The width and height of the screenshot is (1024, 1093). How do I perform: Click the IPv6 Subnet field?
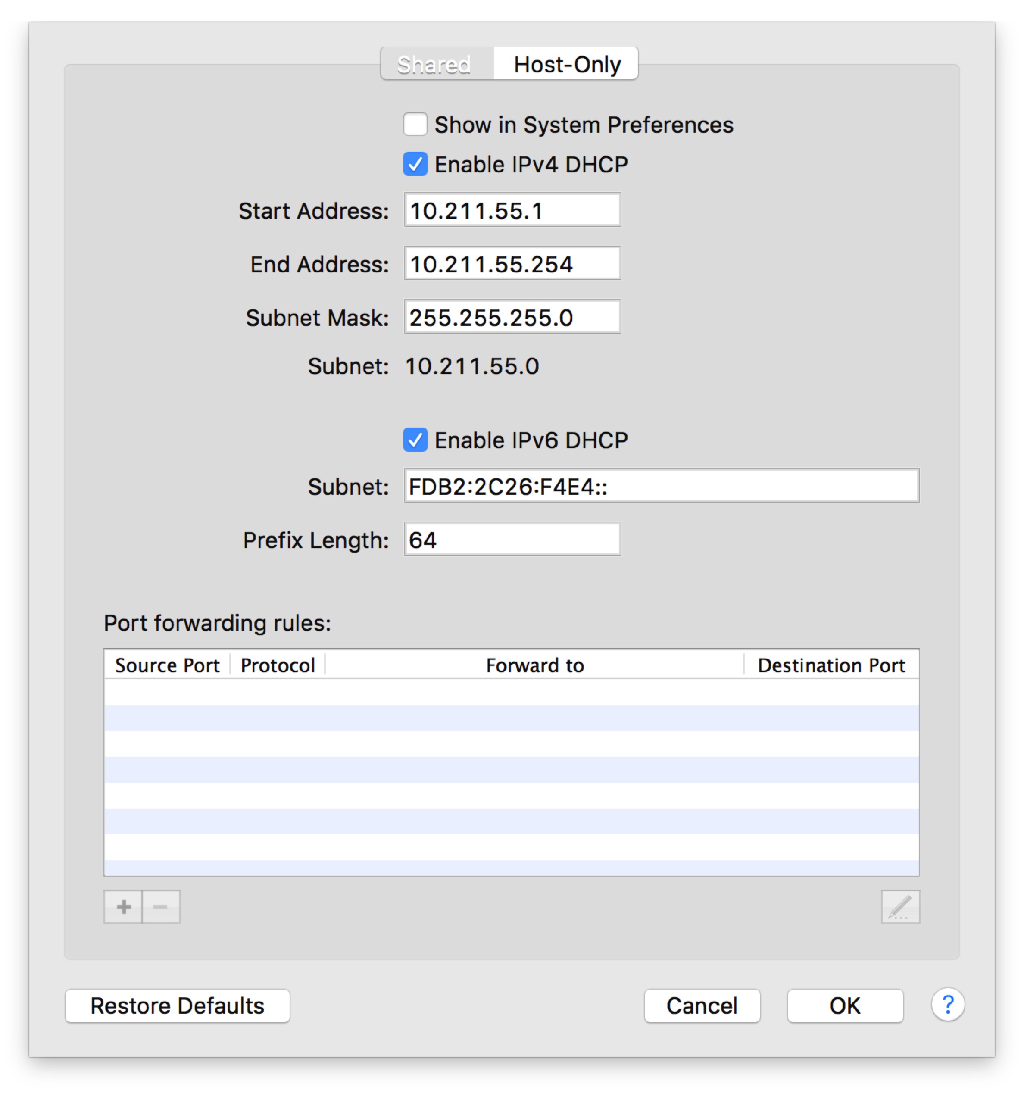tap(661, 485)
